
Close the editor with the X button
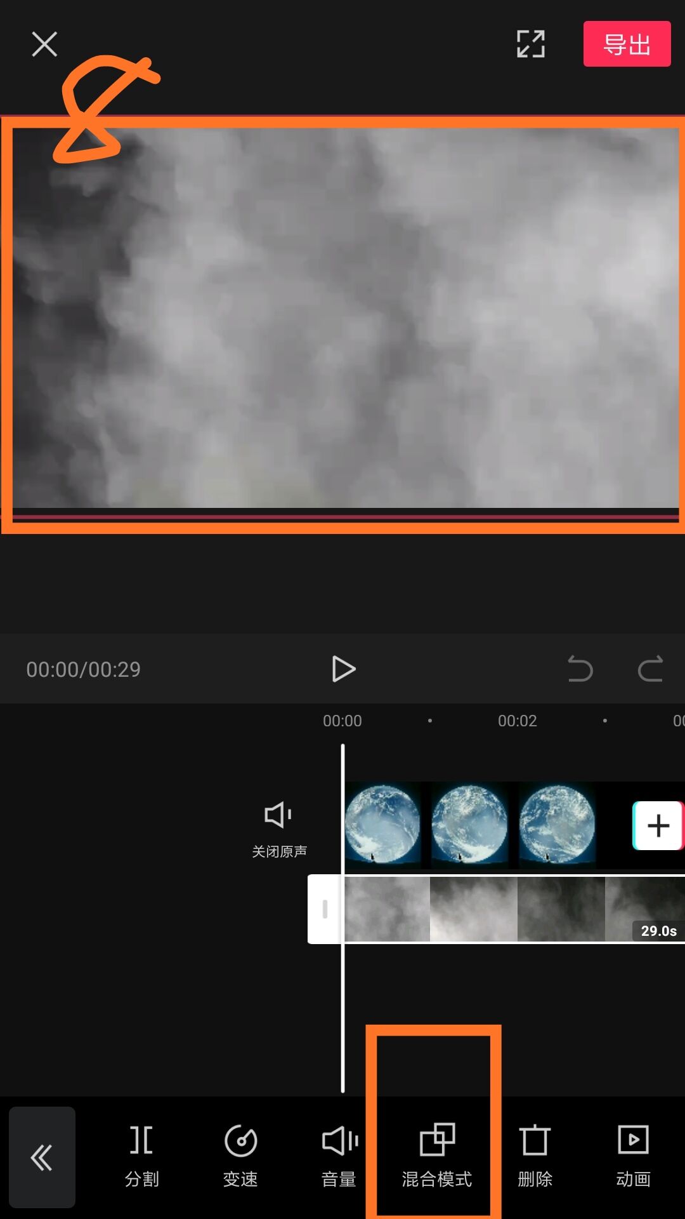coord(44,44)
